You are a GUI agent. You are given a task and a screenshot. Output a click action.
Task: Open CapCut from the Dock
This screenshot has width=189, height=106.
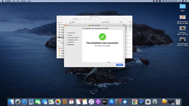point(148,102)
